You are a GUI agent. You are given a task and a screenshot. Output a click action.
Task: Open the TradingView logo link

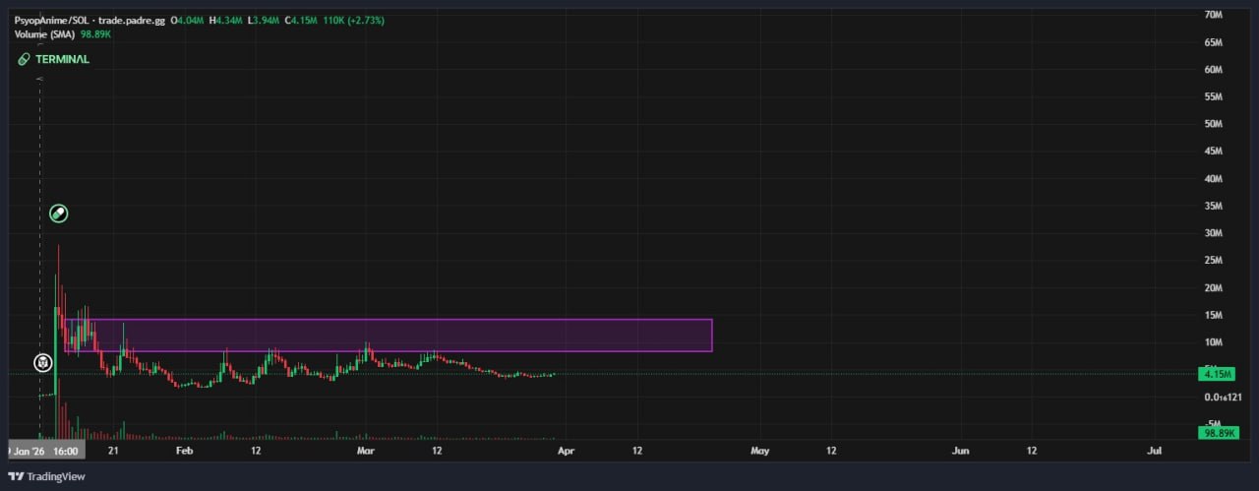[47, 476]
